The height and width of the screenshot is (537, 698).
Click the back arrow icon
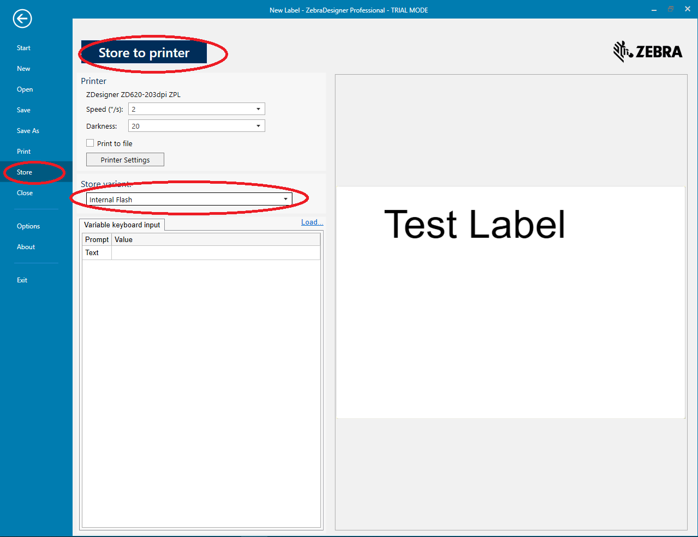pos(22,19)
